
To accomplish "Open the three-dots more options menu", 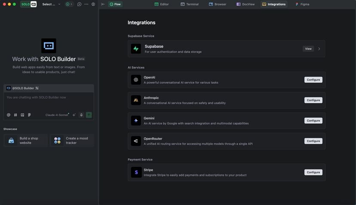I will coord(86,4).
